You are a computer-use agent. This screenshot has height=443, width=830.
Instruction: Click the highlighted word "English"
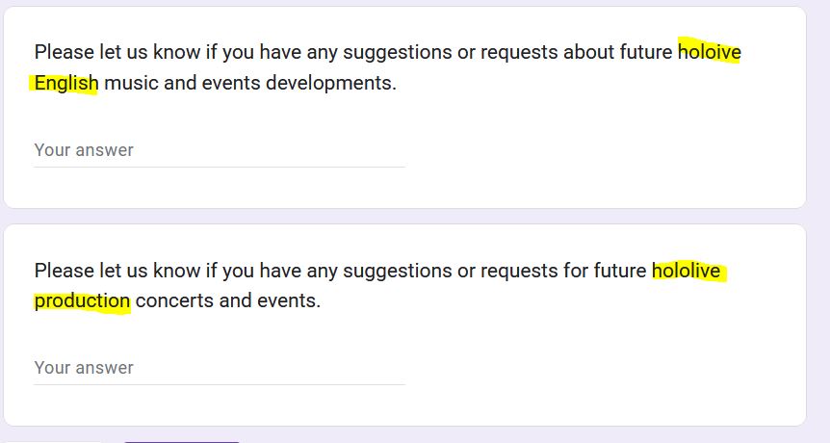tap(65, 84)
